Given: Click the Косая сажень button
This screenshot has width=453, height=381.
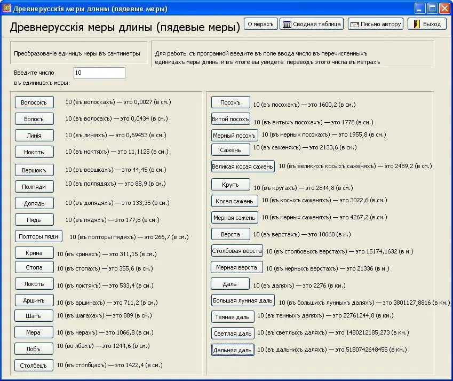Looking at the screenshot, I should 234,201.
